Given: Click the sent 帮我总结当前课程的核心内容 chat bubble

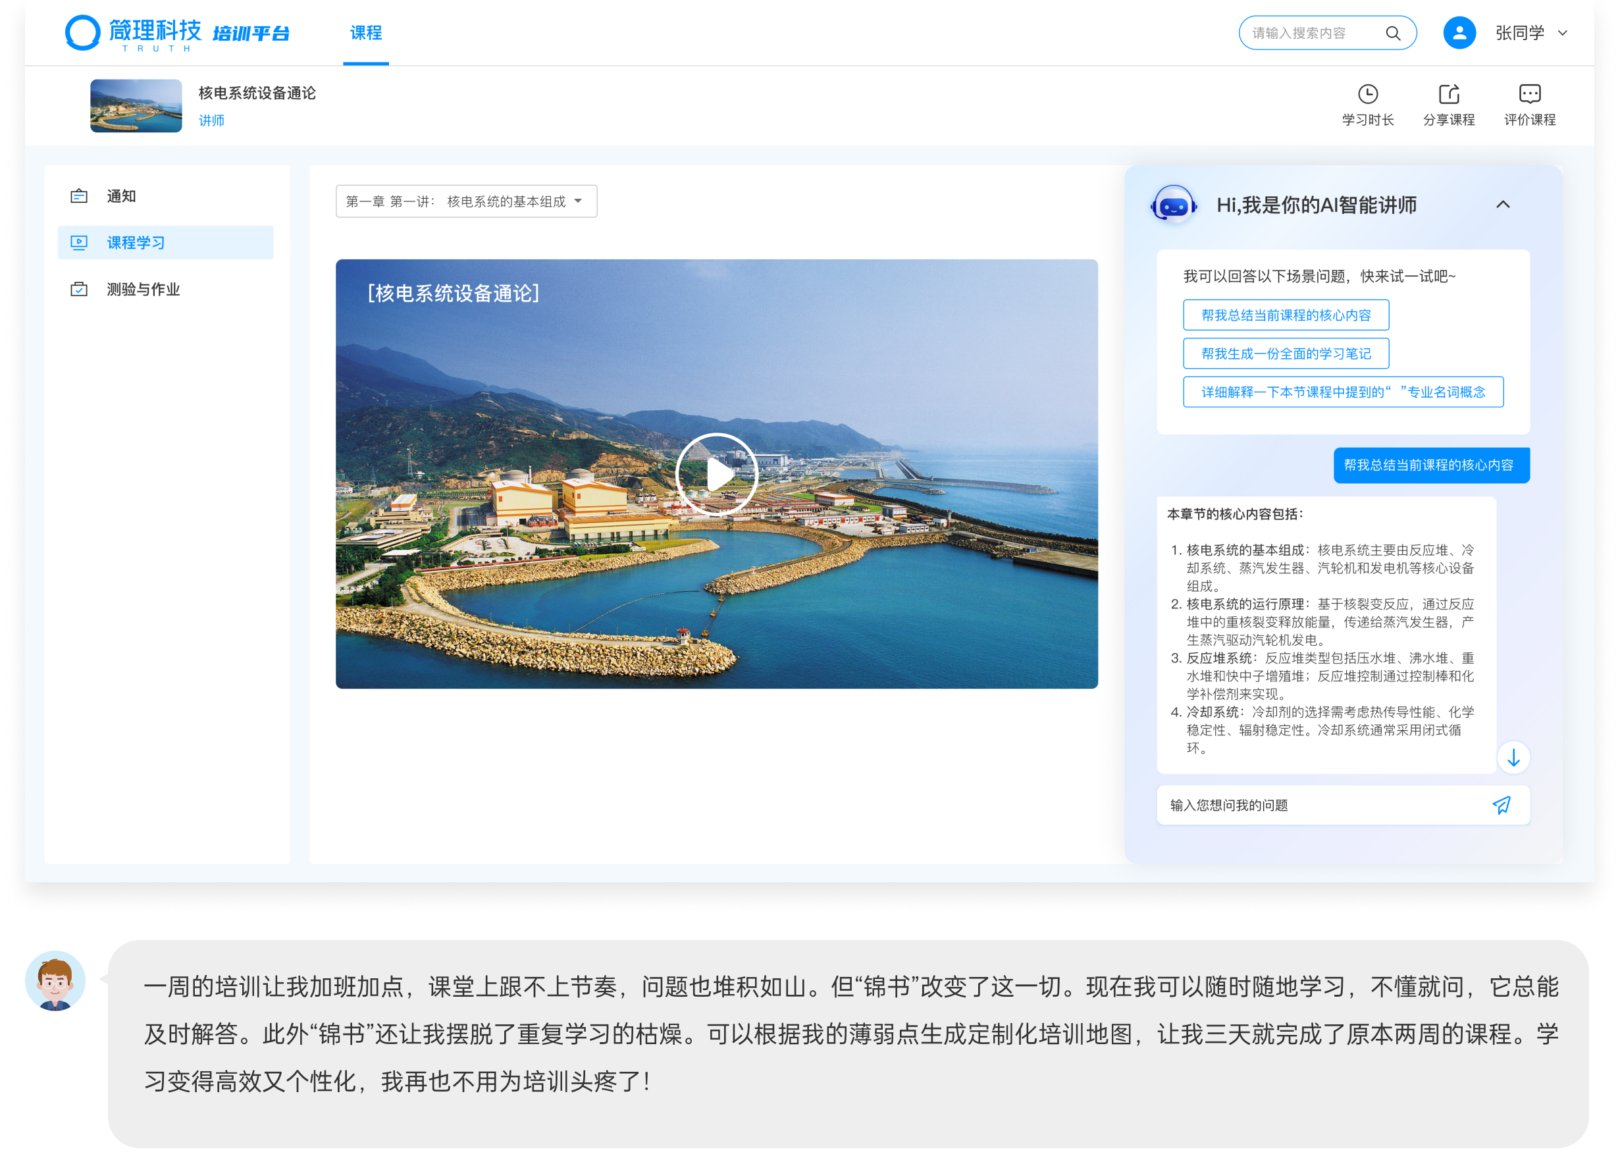Looking at the screenshot, I should 1431,465.
